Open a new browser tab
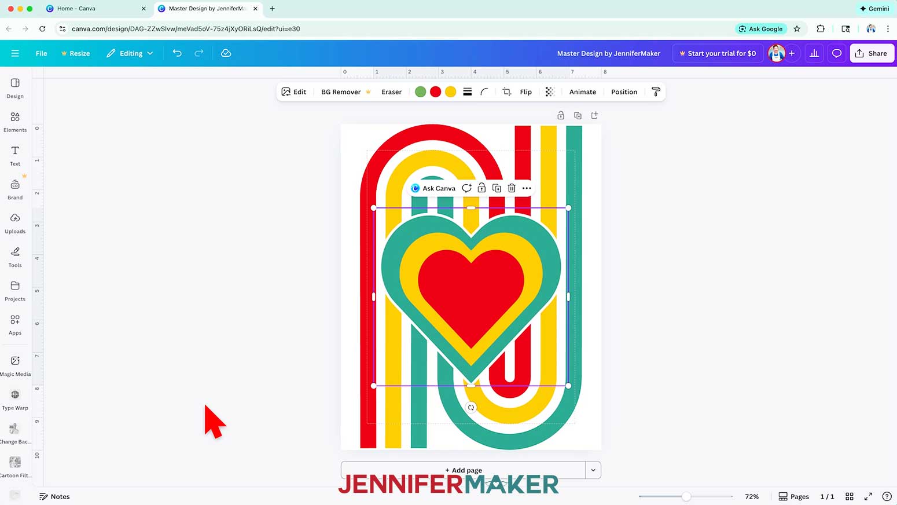This screenshot has height=505, width=897. (272, 9)
